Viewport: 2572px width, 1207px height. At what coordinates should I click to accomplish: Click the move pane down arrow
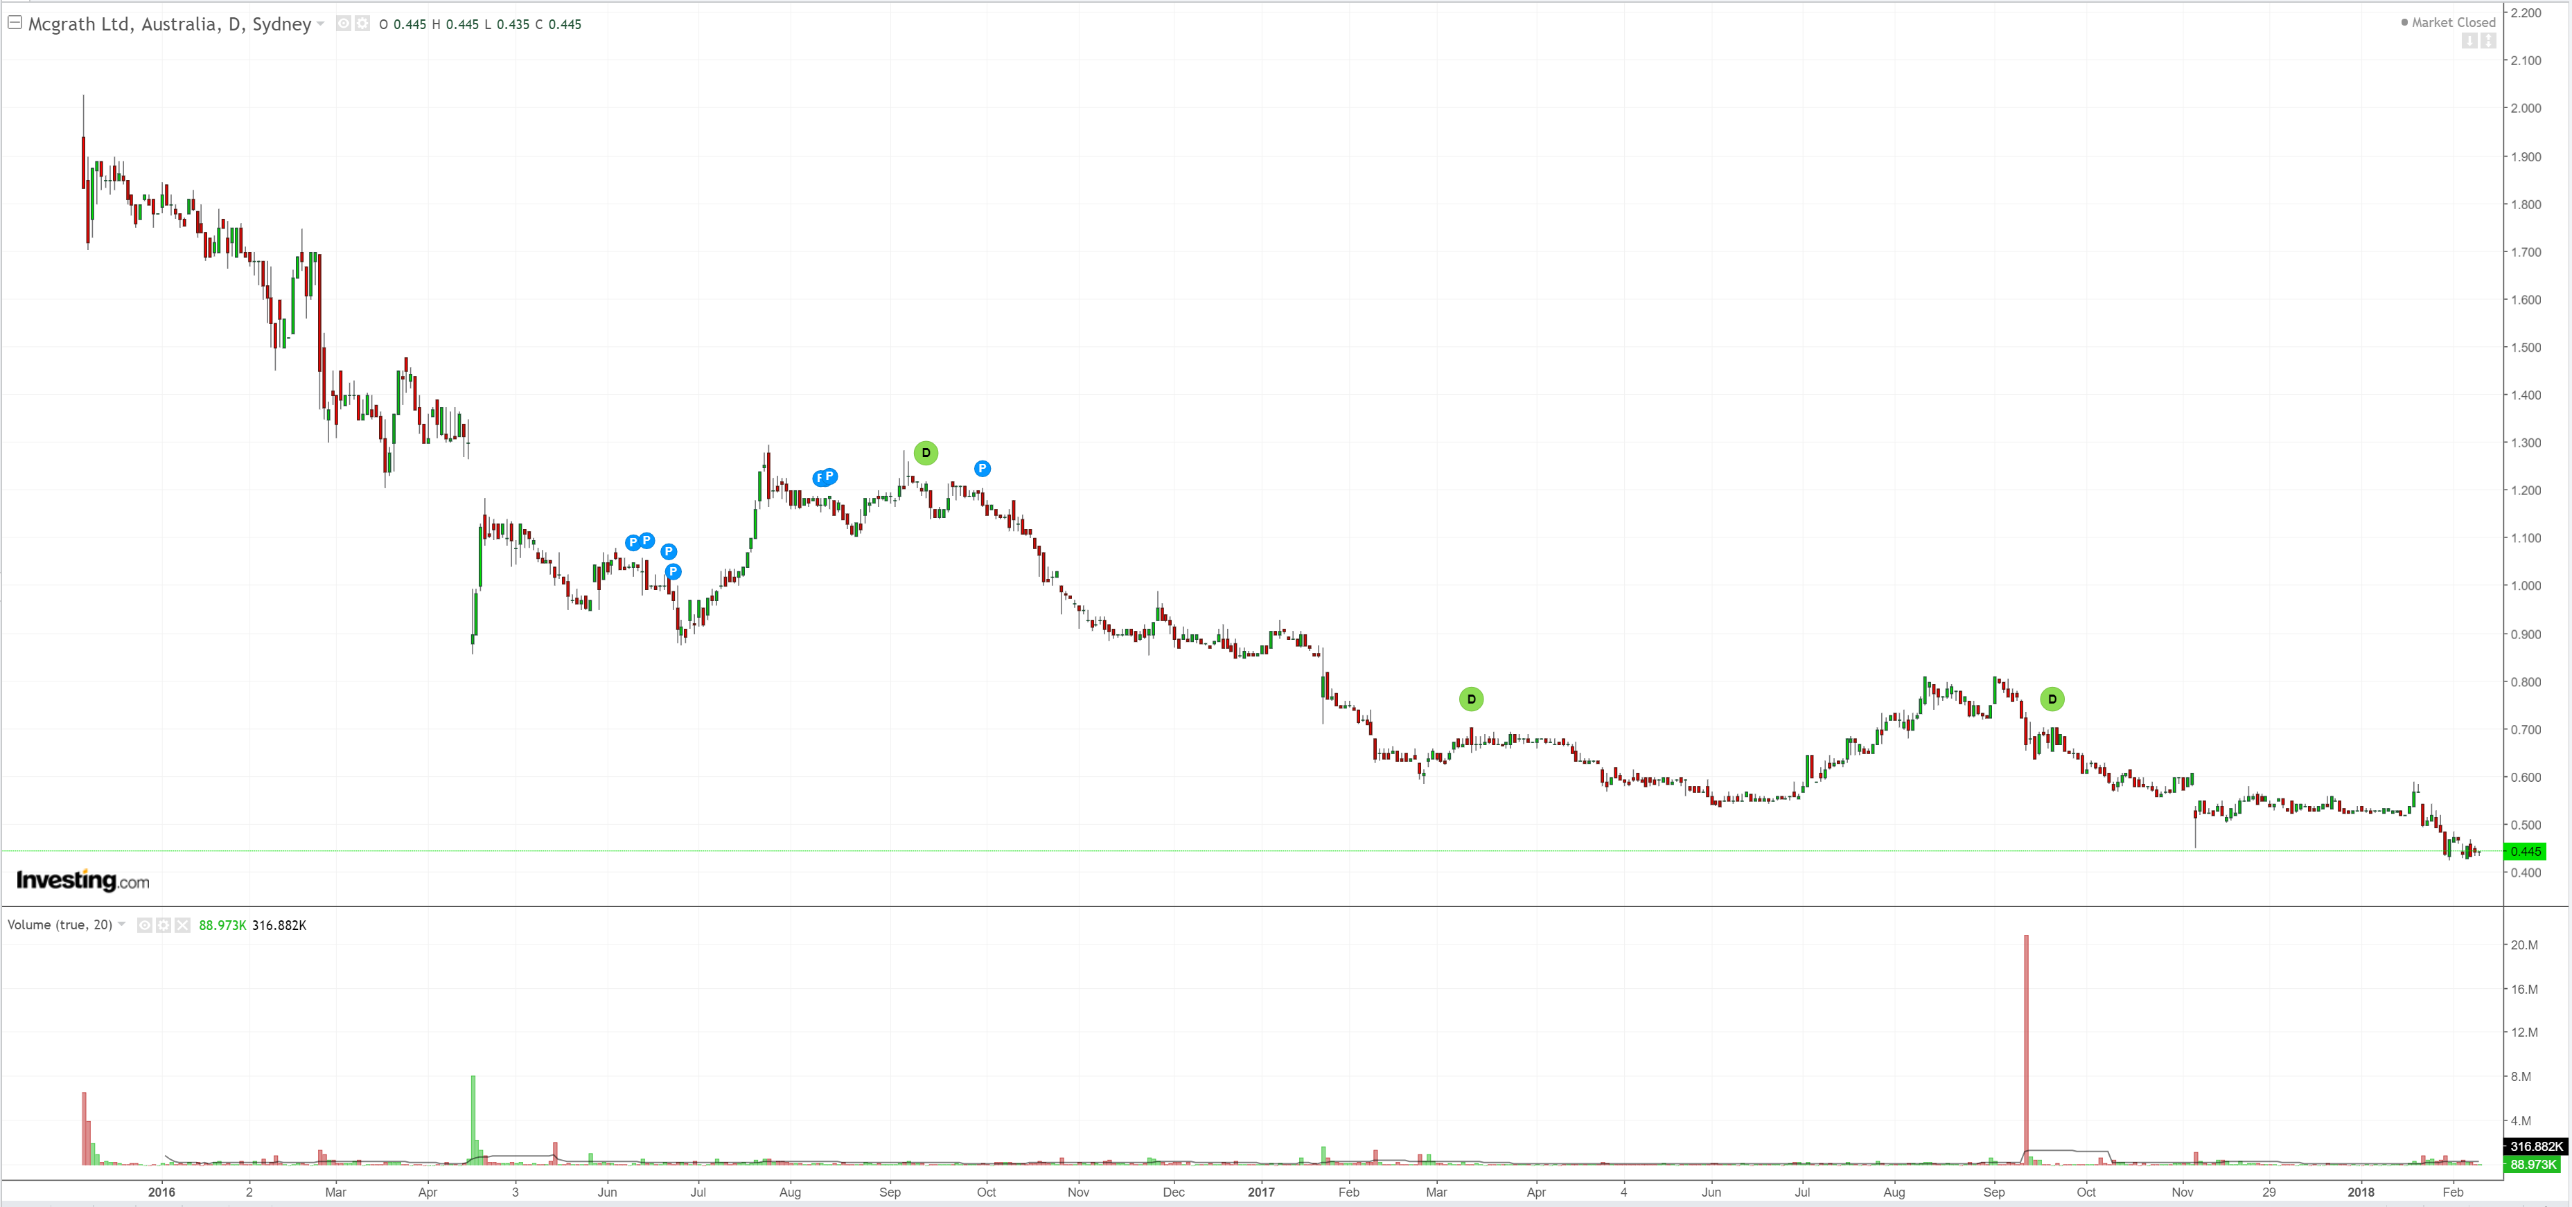click(2469, 41)
